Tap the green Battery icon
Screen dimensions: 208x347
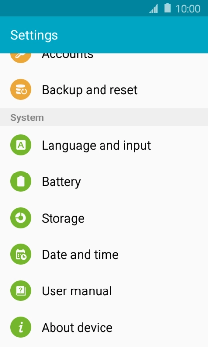[21, 181]
